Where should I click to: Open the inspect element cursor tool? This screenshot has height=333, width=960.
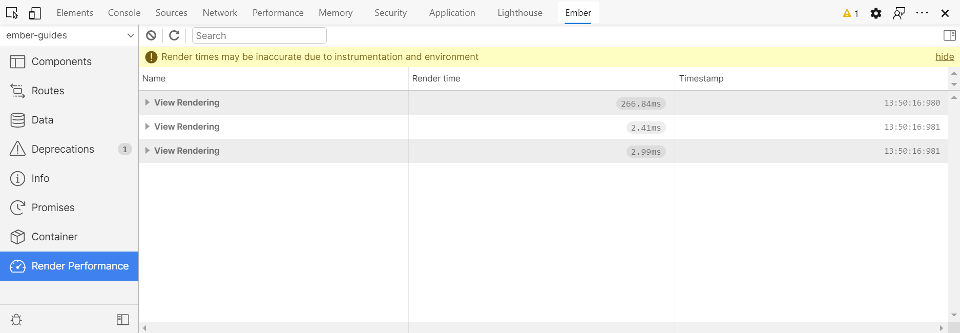(x=12, y=13)
